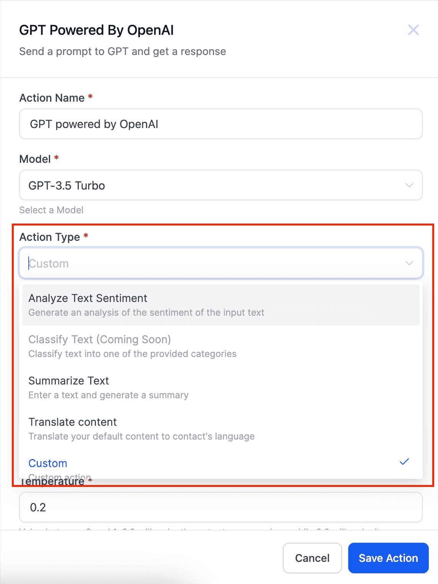The image size is (438, 584).
Task: Close the GPT Powered By OpenAI dialog
Action: (x=413, y=30)
